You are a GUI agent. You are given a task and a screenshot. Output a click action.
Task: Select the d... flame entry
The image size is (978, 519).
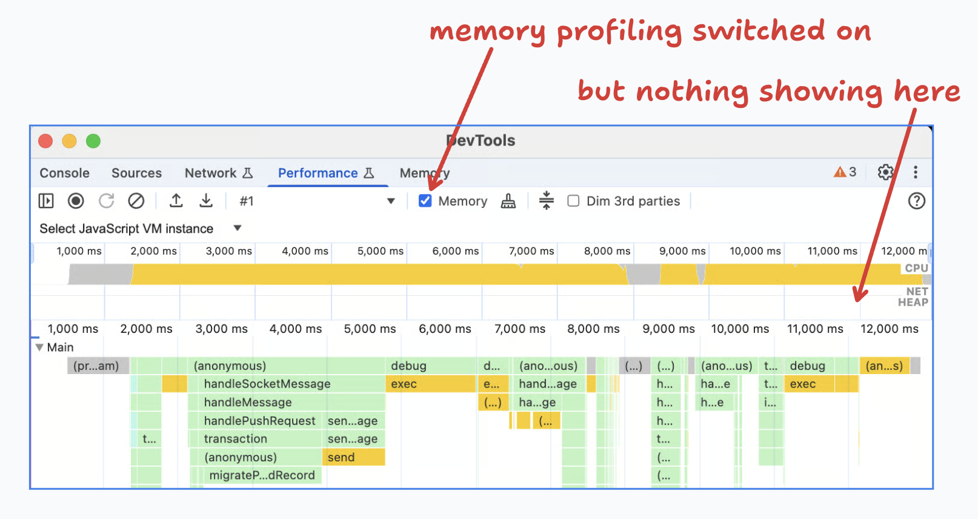click(493, 366)
